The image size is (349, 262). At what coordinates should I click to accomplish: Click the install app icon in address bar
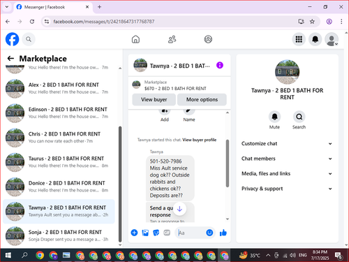click(301, 22)
